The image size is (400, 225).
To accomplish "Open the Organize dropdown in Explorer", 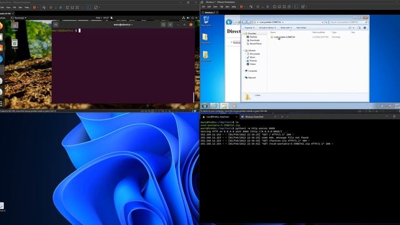I will [x=249, y=27].
